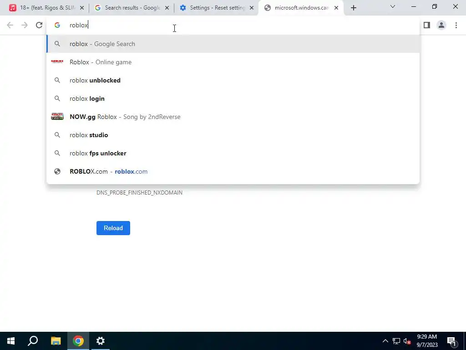Click the address bar text 'roblox'
This screenshot has height=350, width=466.
tap(79, 26)
